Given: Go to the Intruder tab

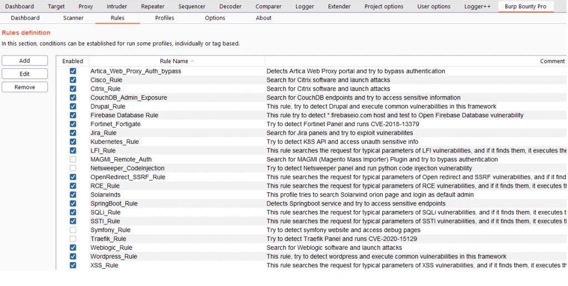Looking at the screenshot, I should click(116, 7).
